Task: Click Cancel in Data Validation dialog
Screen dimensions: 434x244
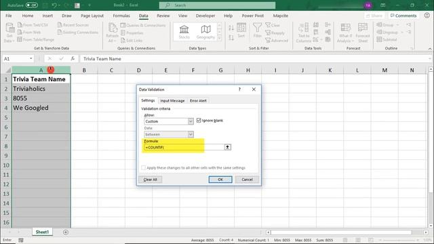Action: tap(247, 180)
